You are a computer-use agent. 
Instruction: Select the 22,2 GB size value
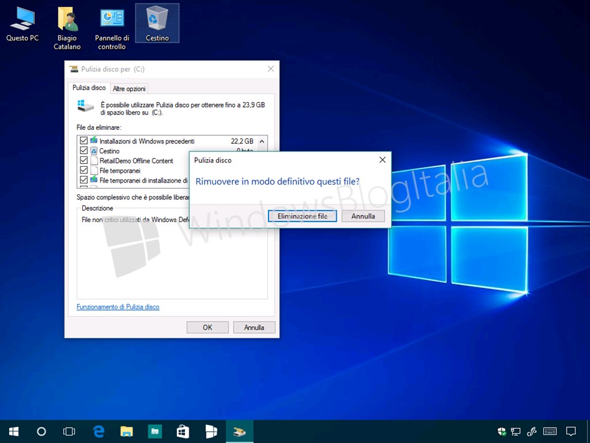(242, 142)
